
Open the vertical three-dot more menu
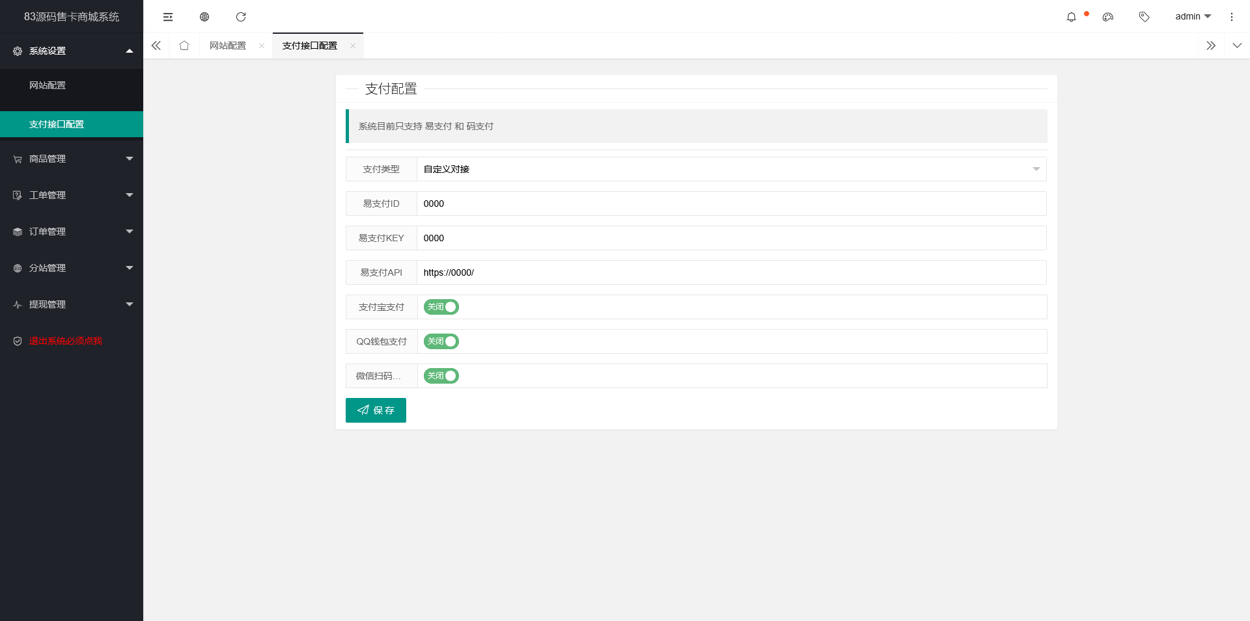coord(1231,17)
